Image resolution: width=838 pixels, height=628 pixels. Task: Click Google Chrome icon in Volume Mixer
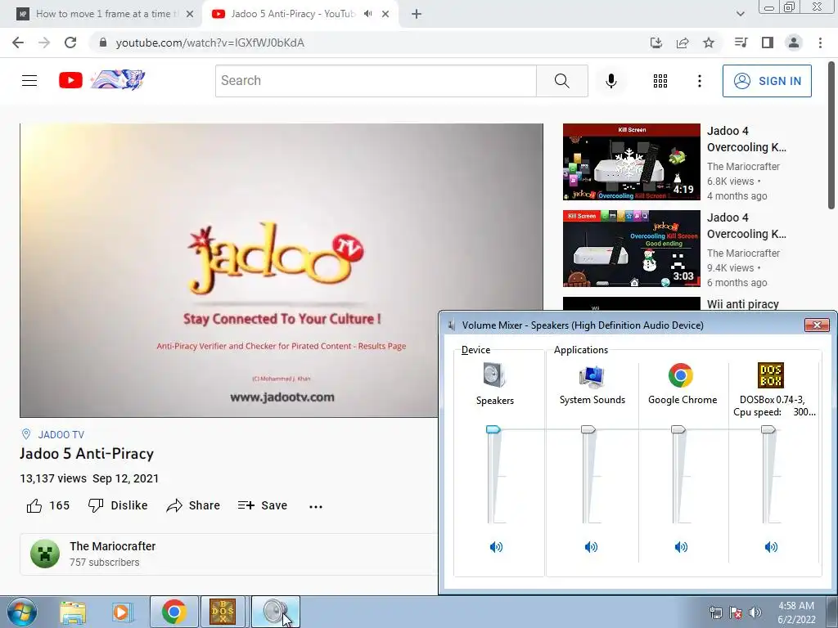coord(680,375)
